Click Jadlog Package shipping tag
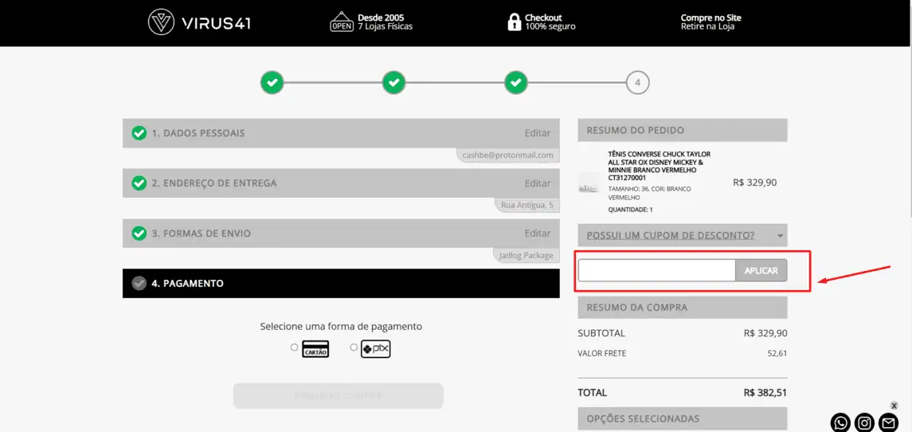This screenshot has height=432, width=912. (x=526, y=256)
